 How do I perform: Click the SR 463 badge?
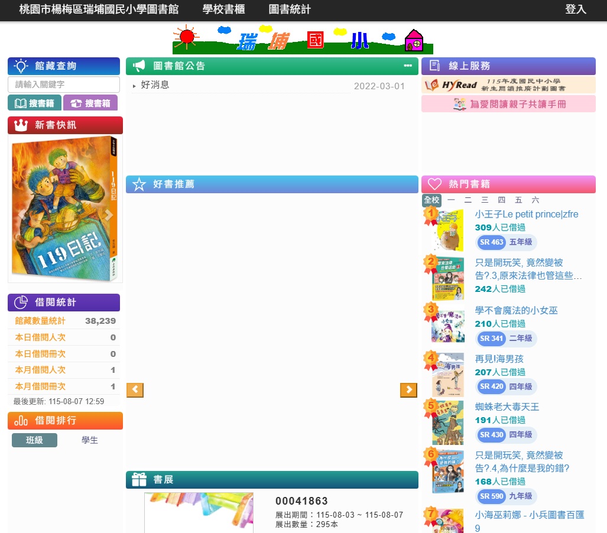point(491,242)
